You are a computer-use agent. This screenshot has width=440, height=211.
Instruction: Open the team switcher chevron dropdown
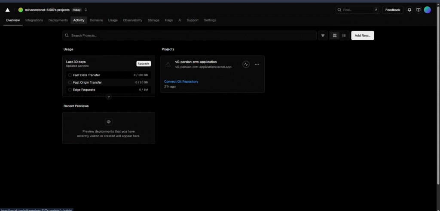[x=86, y=10]
